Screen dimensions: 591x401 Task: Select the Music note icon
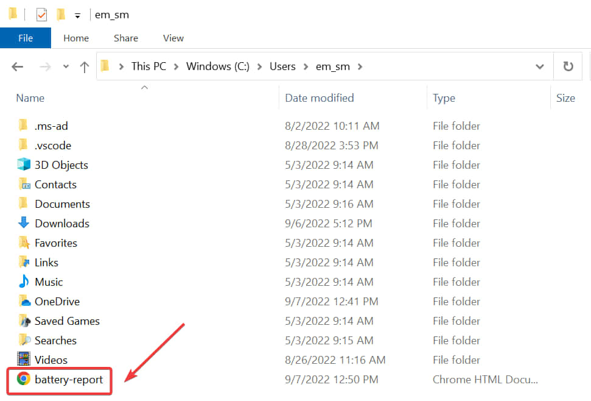coord(24,281)
